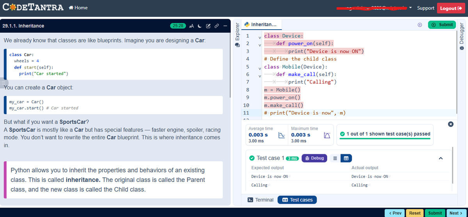
Task: Click the CodeTantra logo
Action: click(32, 8)
